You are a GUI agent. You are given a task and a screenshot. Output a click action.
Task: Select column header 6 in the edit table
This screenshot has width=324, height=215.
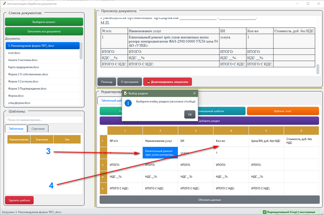click(x=301, y=130)
